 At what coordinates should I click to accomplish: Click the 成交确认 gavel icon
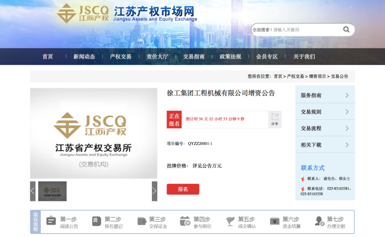pyautogui.click(x=230, y=221)
